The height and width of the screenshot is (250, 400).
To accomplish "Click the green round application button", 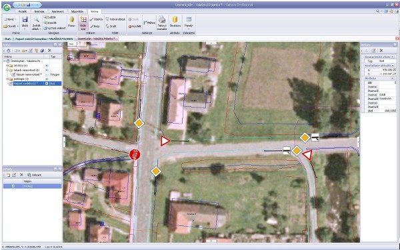I will pyautogui.click(x=7, y=7).
